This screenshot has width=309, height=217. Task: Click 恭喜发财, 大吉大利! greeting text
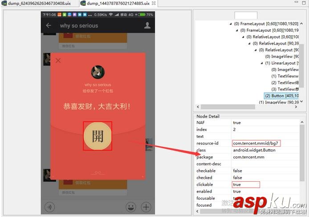click(x=97, y=106)
